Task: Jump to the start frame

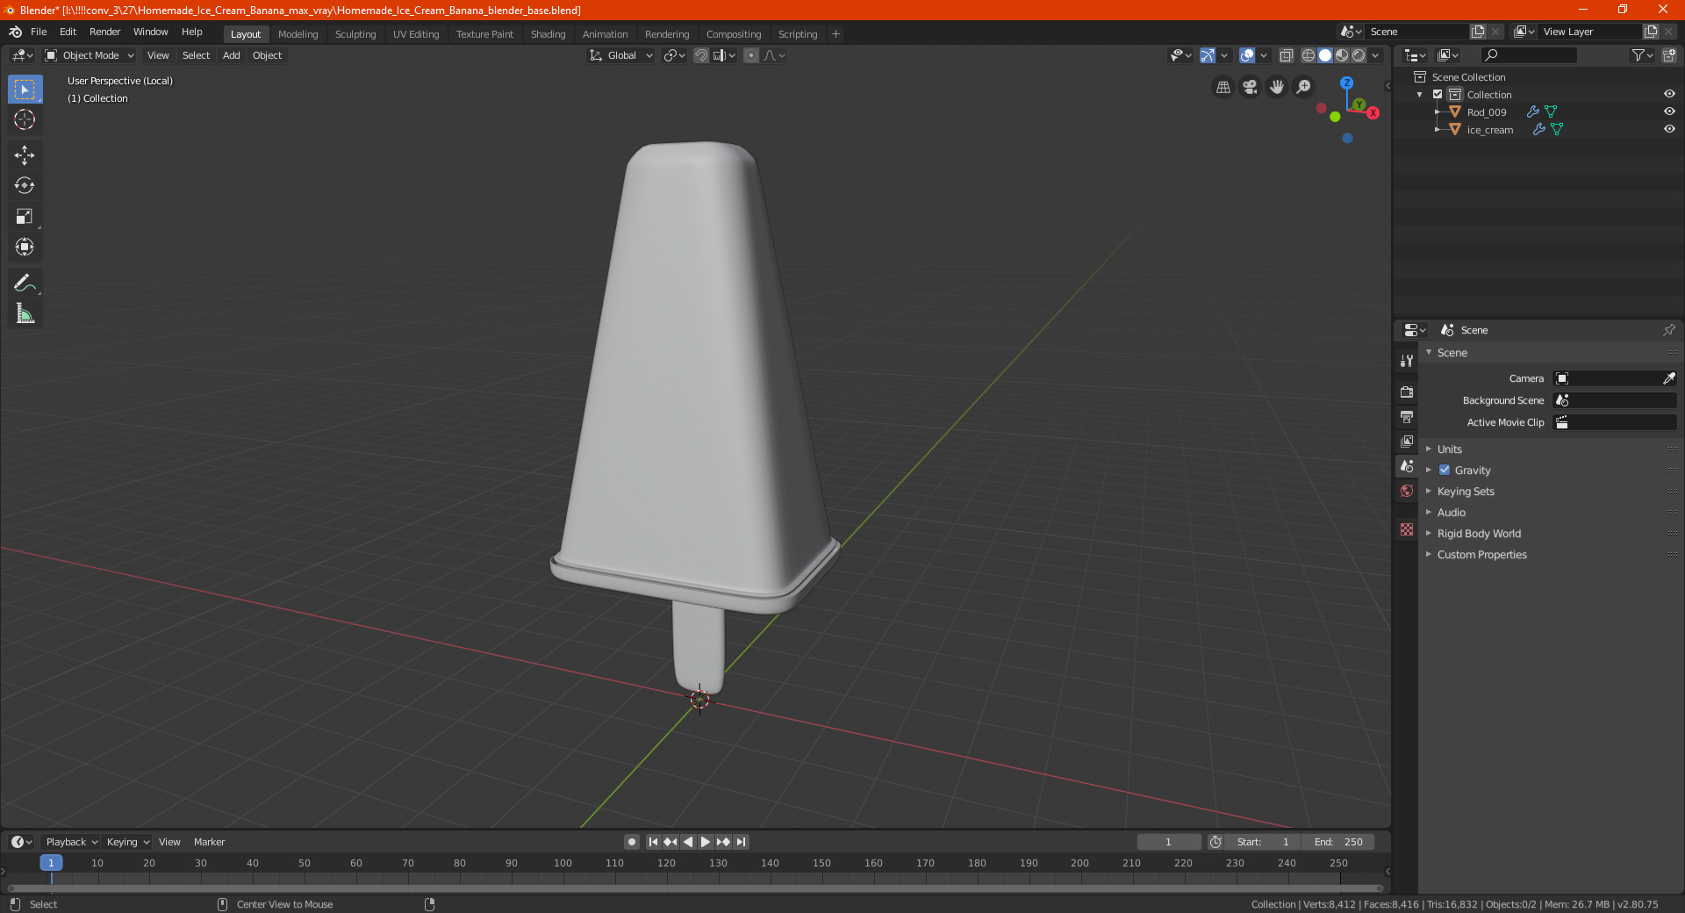Action: tap(653, 842)
